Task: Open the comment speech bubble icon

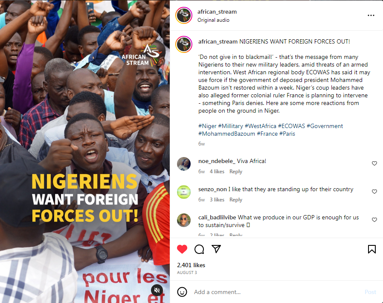Action: (199, 249)
